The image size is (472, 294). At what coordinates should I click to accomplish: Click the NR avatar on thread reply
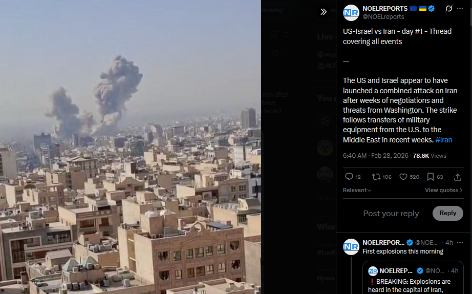point(351,247)
